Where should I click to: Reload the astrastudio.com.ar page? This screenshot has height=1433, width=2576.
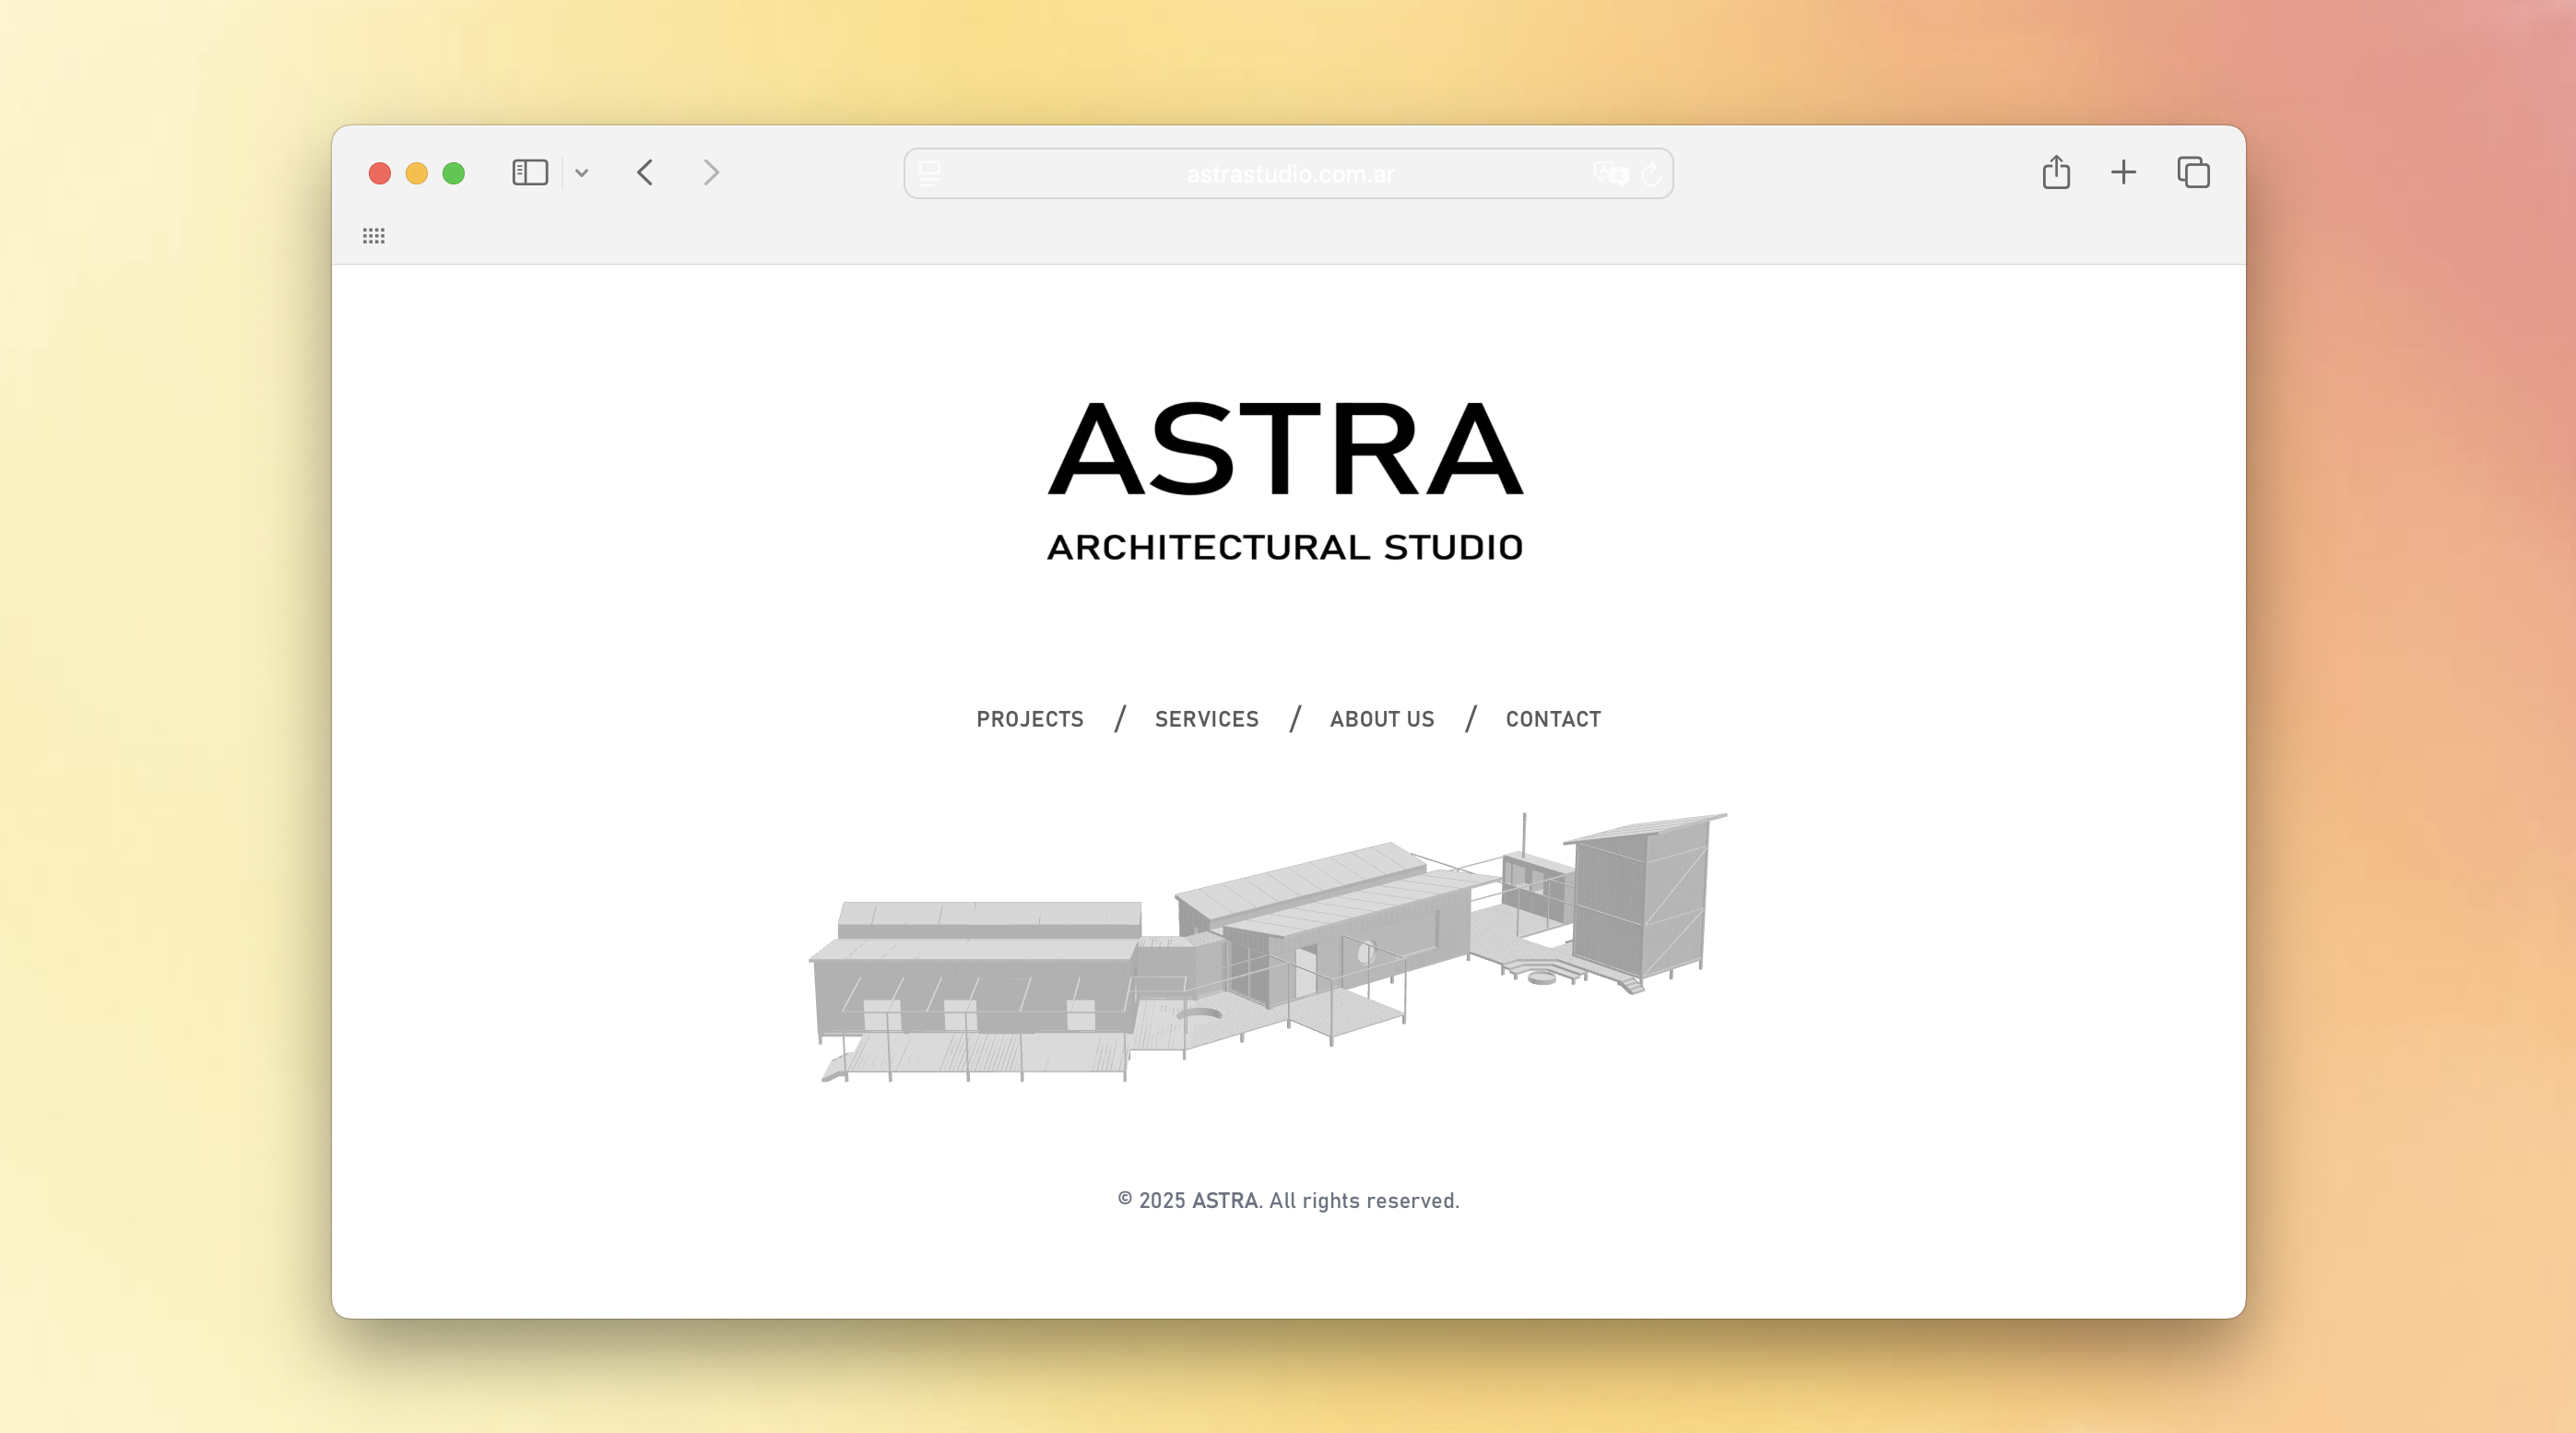click(x=1652, y=173)
